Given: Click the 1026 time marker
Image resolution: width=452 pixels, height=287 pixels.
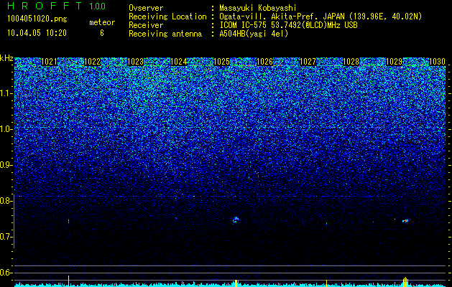Looking at the screenshot, I should tap(264, 62).
